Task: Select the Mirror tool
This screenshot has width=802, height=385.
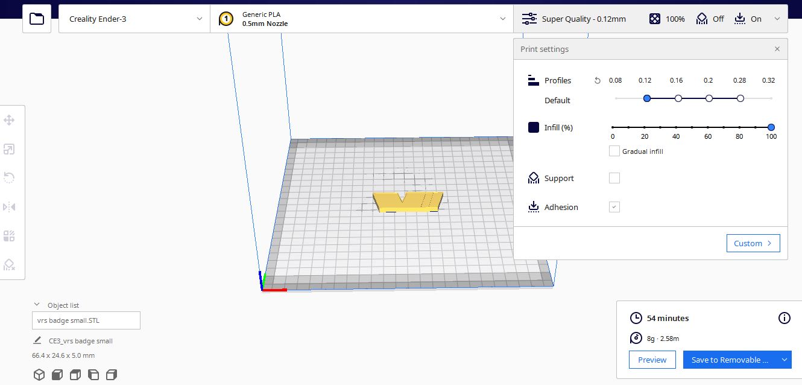Action: (x=10, y=206)
